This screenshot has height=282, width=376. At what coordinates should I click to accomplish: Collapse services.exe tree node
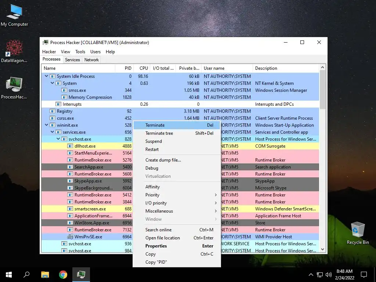coord(52,132)
